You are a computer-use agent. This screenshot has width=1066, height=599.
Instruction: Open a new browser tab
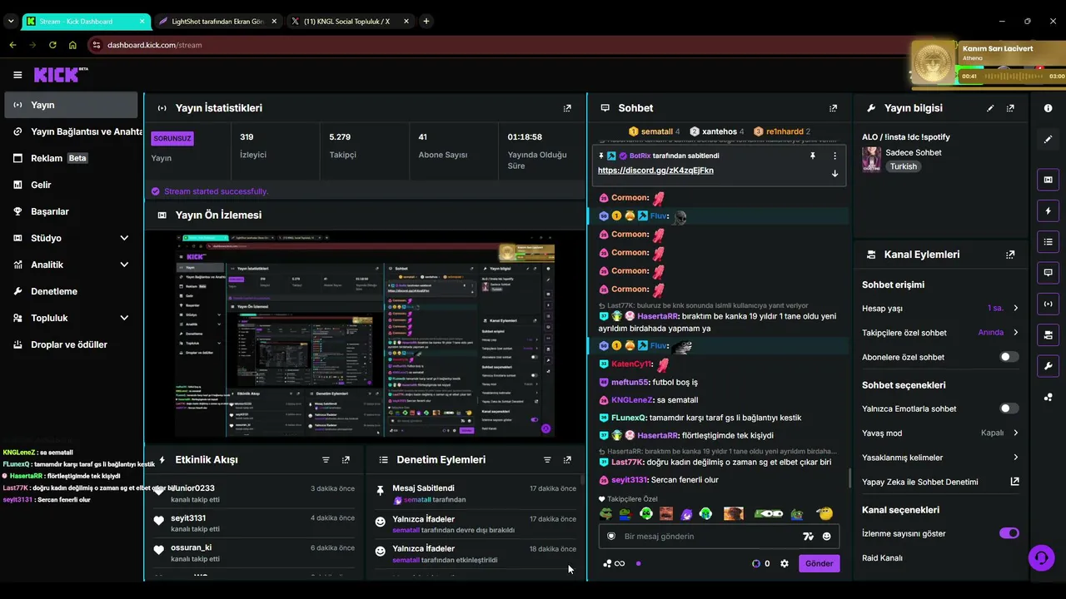tap(426, 21)
